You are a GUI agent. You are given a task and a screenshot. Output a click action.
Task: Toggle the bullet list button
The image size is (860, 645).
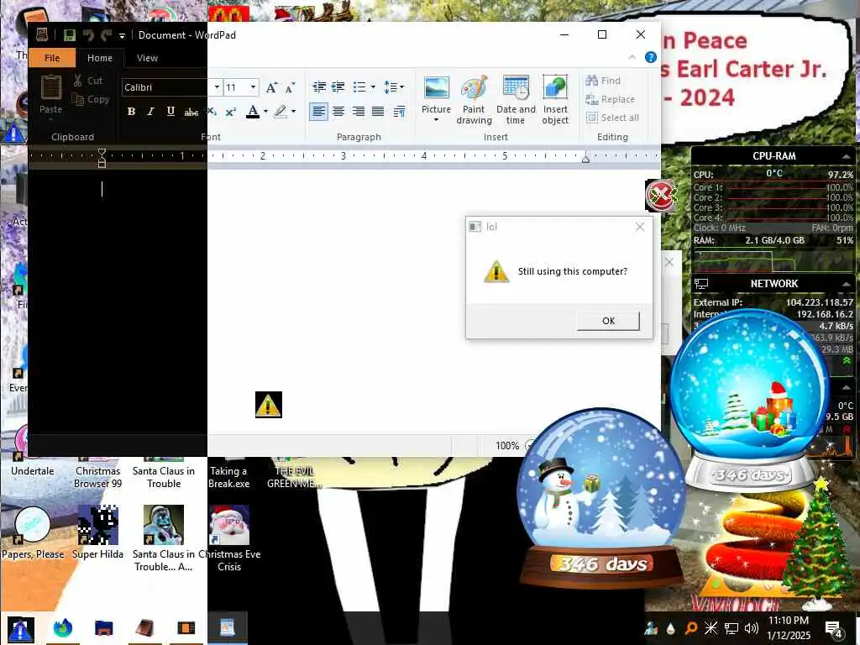click(x=359, y=87)
